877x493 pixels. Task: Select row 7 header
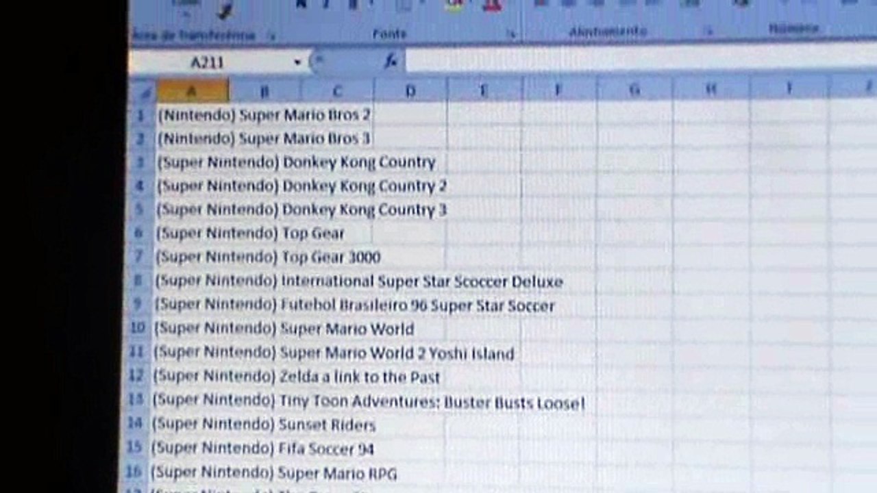(x=139, y=257)
